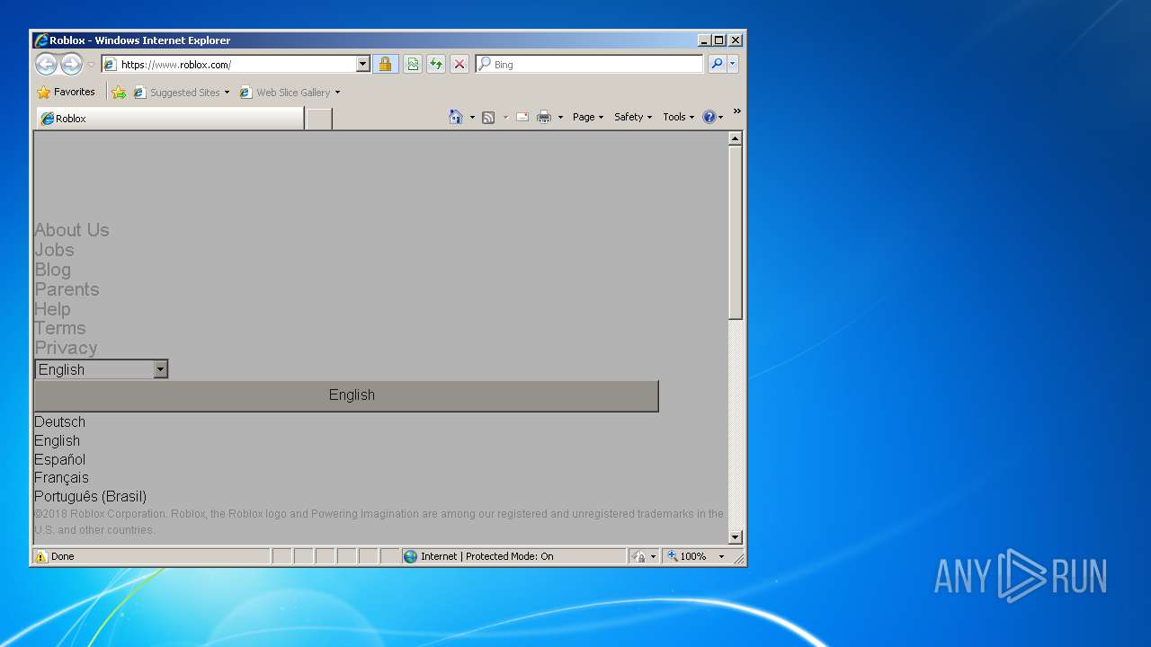The height and width of the screenshot is (647, 1151).
Task: Click the browser Forward arrow button
Action: (71, 64)
